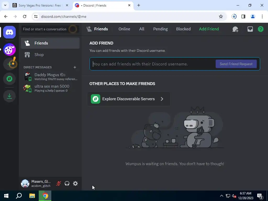Open Windows taskbar search
This screenshot has height=201, width=268.
click(x=19, y=196)
